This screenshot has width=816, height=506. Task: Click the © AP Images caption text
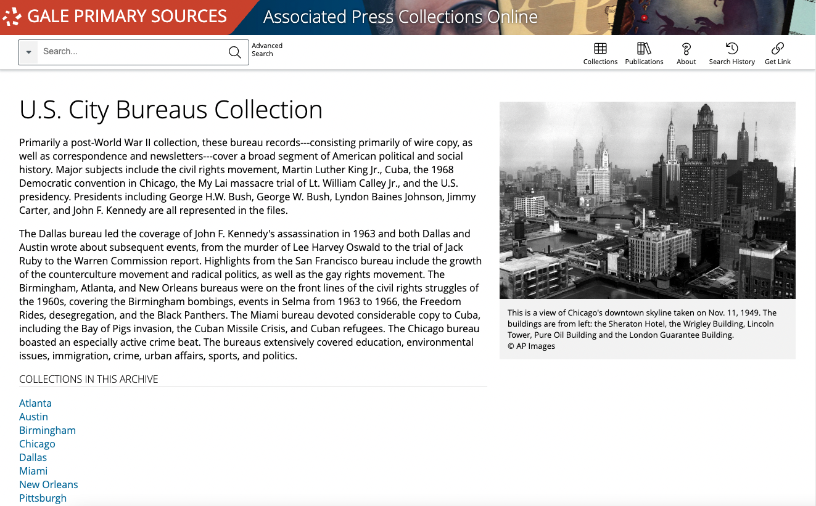point(531,346)
